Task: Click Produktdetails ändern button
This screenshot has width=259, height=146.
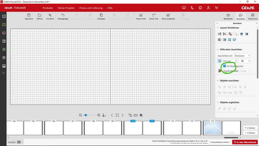Action: pos(220,142)
